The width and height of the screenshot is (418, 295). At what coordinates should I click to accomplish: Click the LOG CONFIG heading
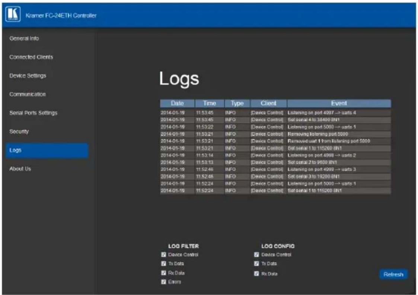tap(278, 246)
